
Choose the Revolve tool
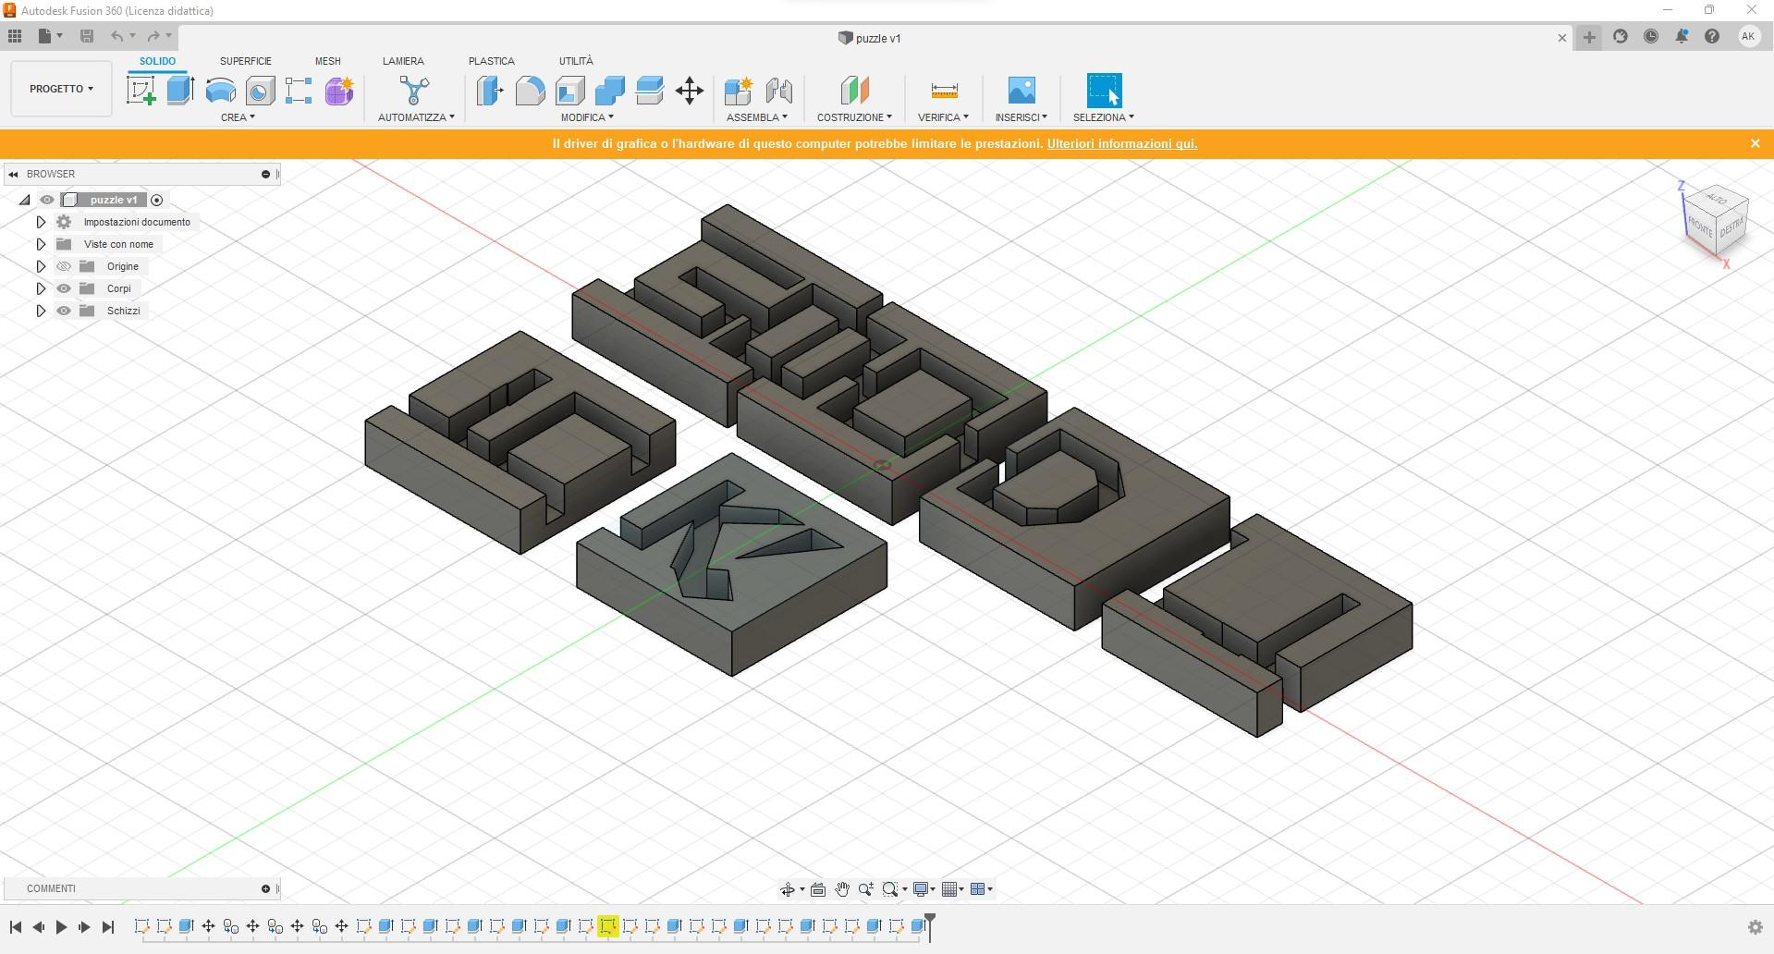(220, 91)
